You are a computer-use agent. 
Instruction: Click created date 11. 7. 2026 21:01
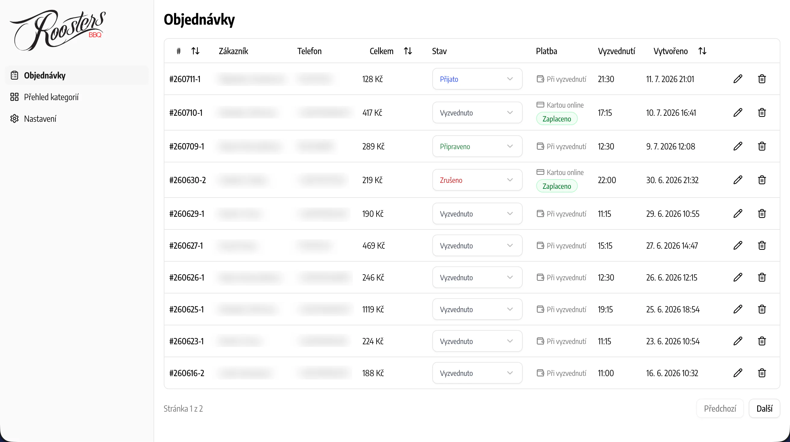click(670, 79)
